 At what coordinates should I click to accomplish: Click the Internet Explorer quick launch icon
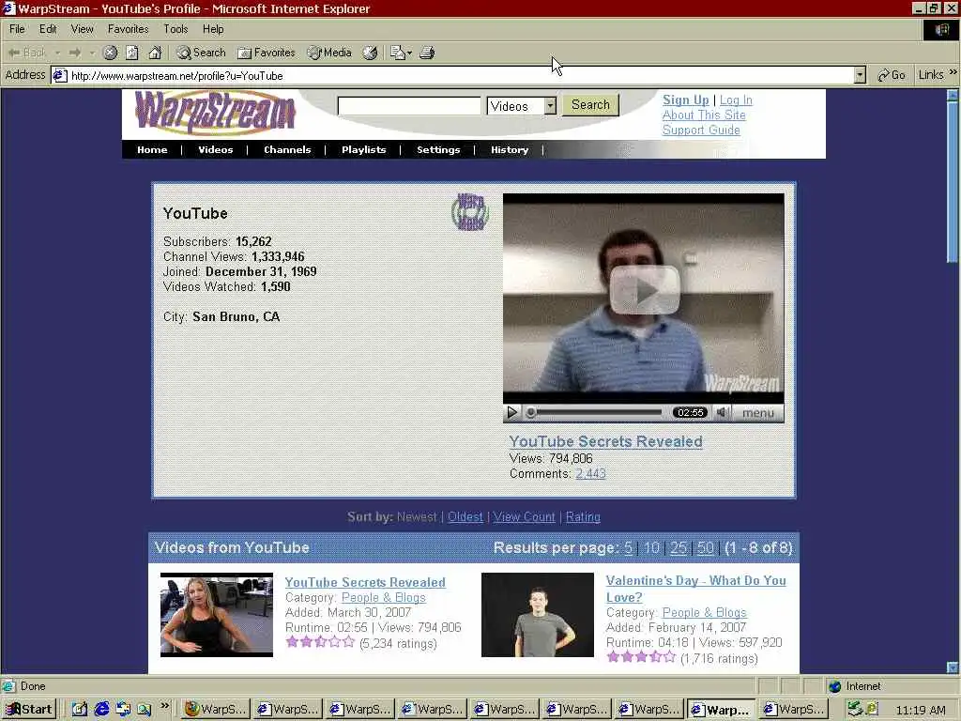click(x=101, y=709)
